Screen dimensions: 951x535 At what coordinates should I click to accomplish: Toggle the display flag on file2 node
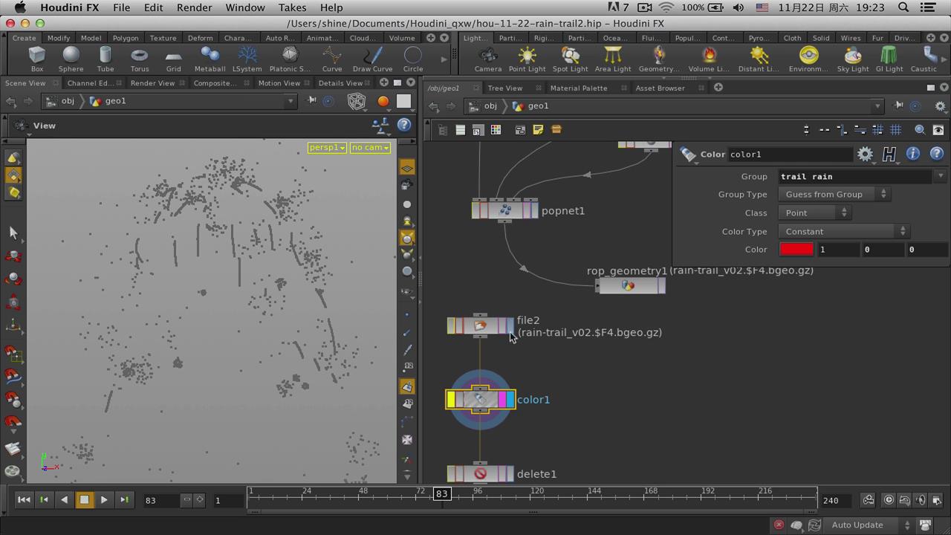click(x=510, y=325)
